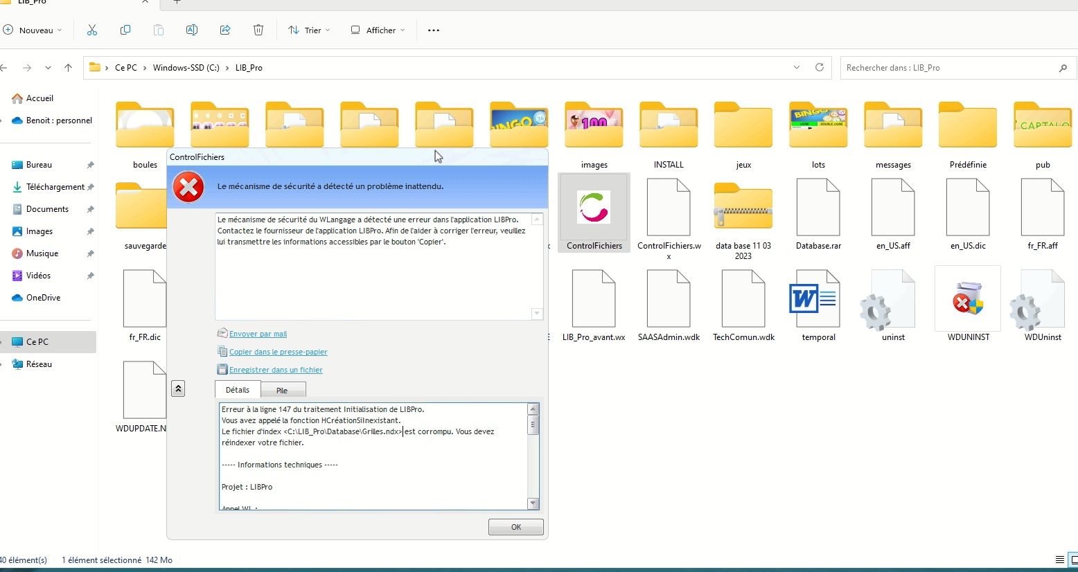
Task: Click scroll-up arrow of message box
Action: click(x=537, y=219)
